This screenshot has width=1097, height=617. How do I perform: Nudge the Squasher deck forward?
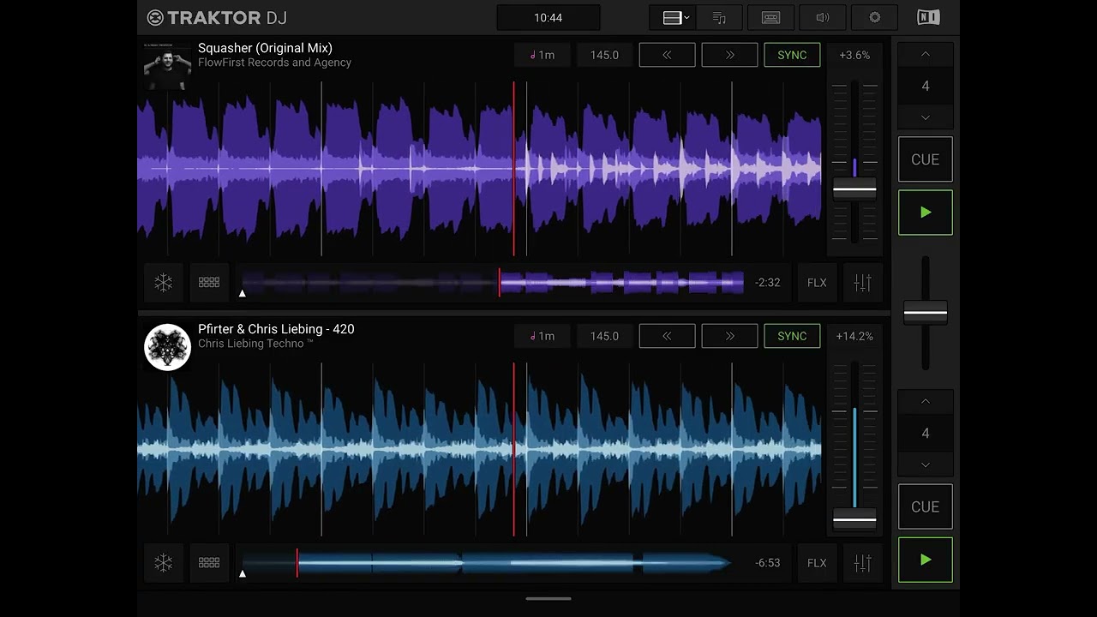coord(729,55)
